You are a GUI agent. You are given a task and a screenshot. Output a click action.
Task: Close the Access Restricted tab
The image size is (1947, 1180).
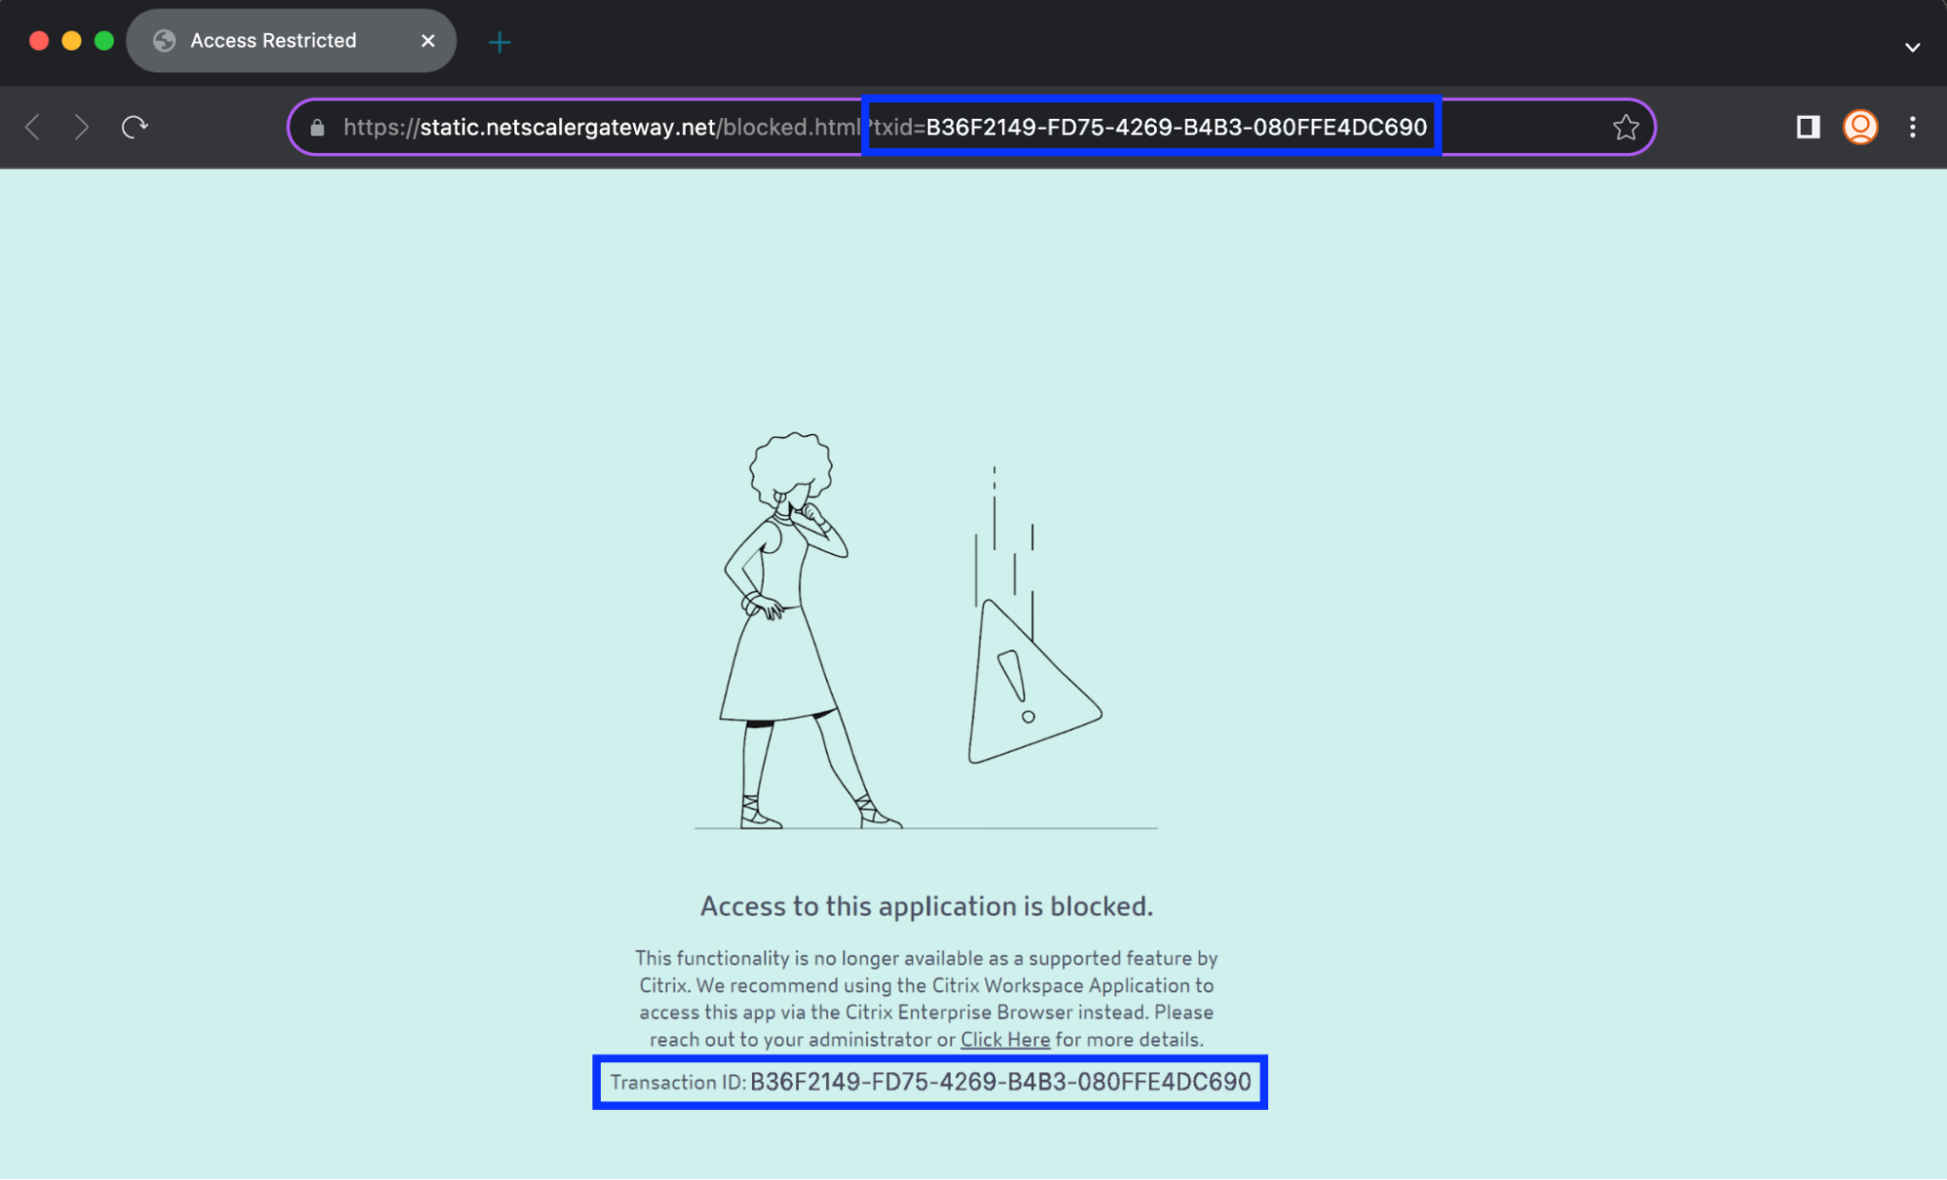click(x=428, y=41)
